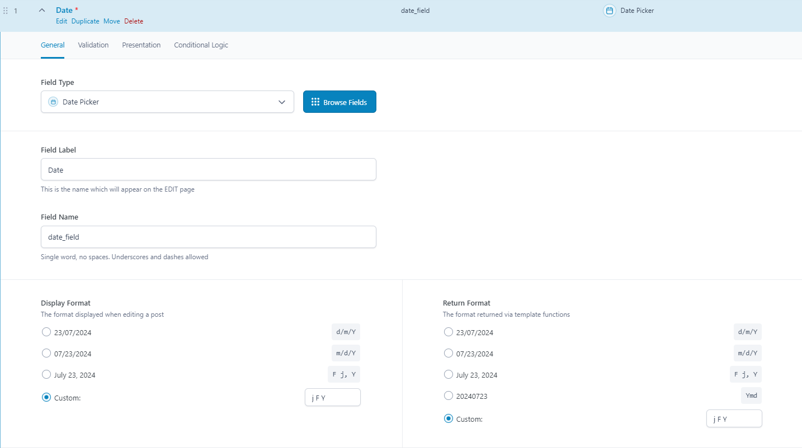Switch to the Validation tab
The width and height of the screenshot is (802, 448).
pyautogui.click(x=93, y=45)
